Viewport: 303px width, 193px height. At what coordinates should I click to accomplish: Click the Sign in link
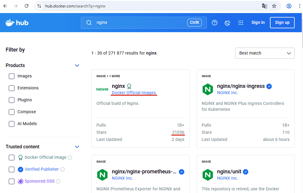pyautogui.click(x=258, y=23)
